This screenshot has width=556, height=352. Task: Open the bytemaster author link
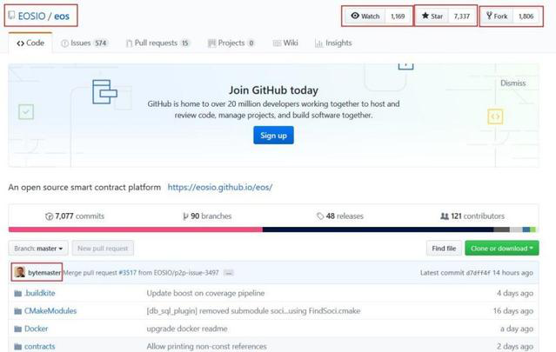pos(44,273)
